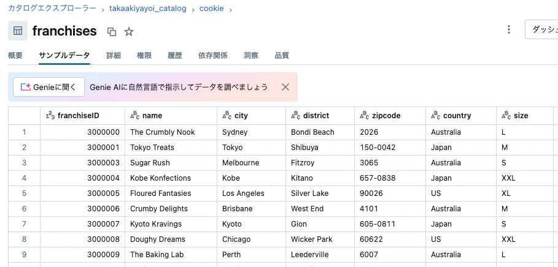Click zipcode cell 90026
This screenshot has height=267, width=558.
[x=390, y=193]
